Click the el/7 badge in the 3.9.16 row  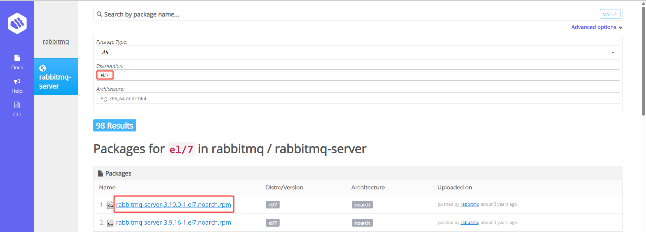[273, 223]
